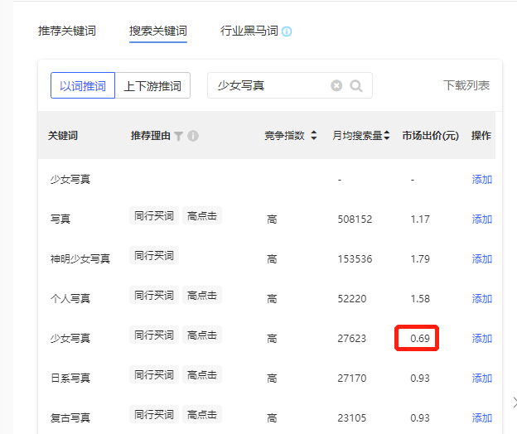Select the 以词推词 mode toggle
The image size is (517, 434).
[x=83, y=85]
